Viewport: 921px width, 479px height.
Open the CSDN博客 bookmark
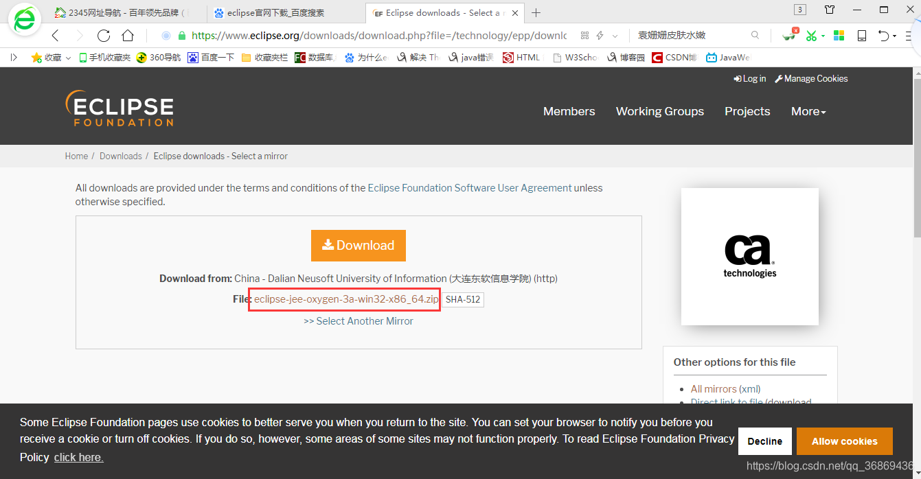pyautogui.click(x=674, y=58)
